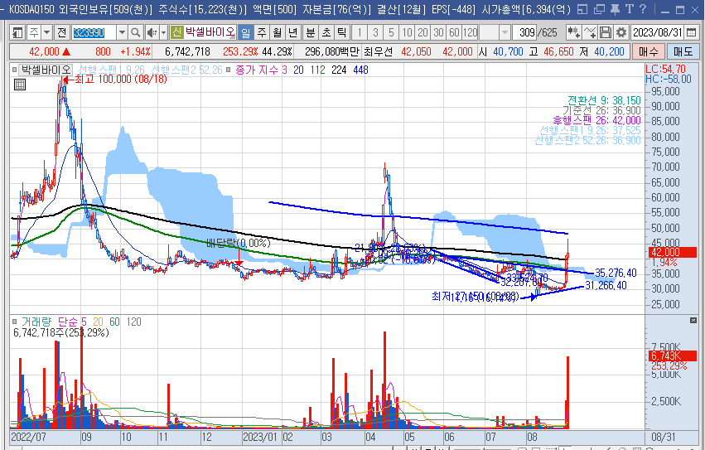This screenshot has width=705, height=450.
Task: Switch to 초 second chart
Action: (x=326, y=32)
